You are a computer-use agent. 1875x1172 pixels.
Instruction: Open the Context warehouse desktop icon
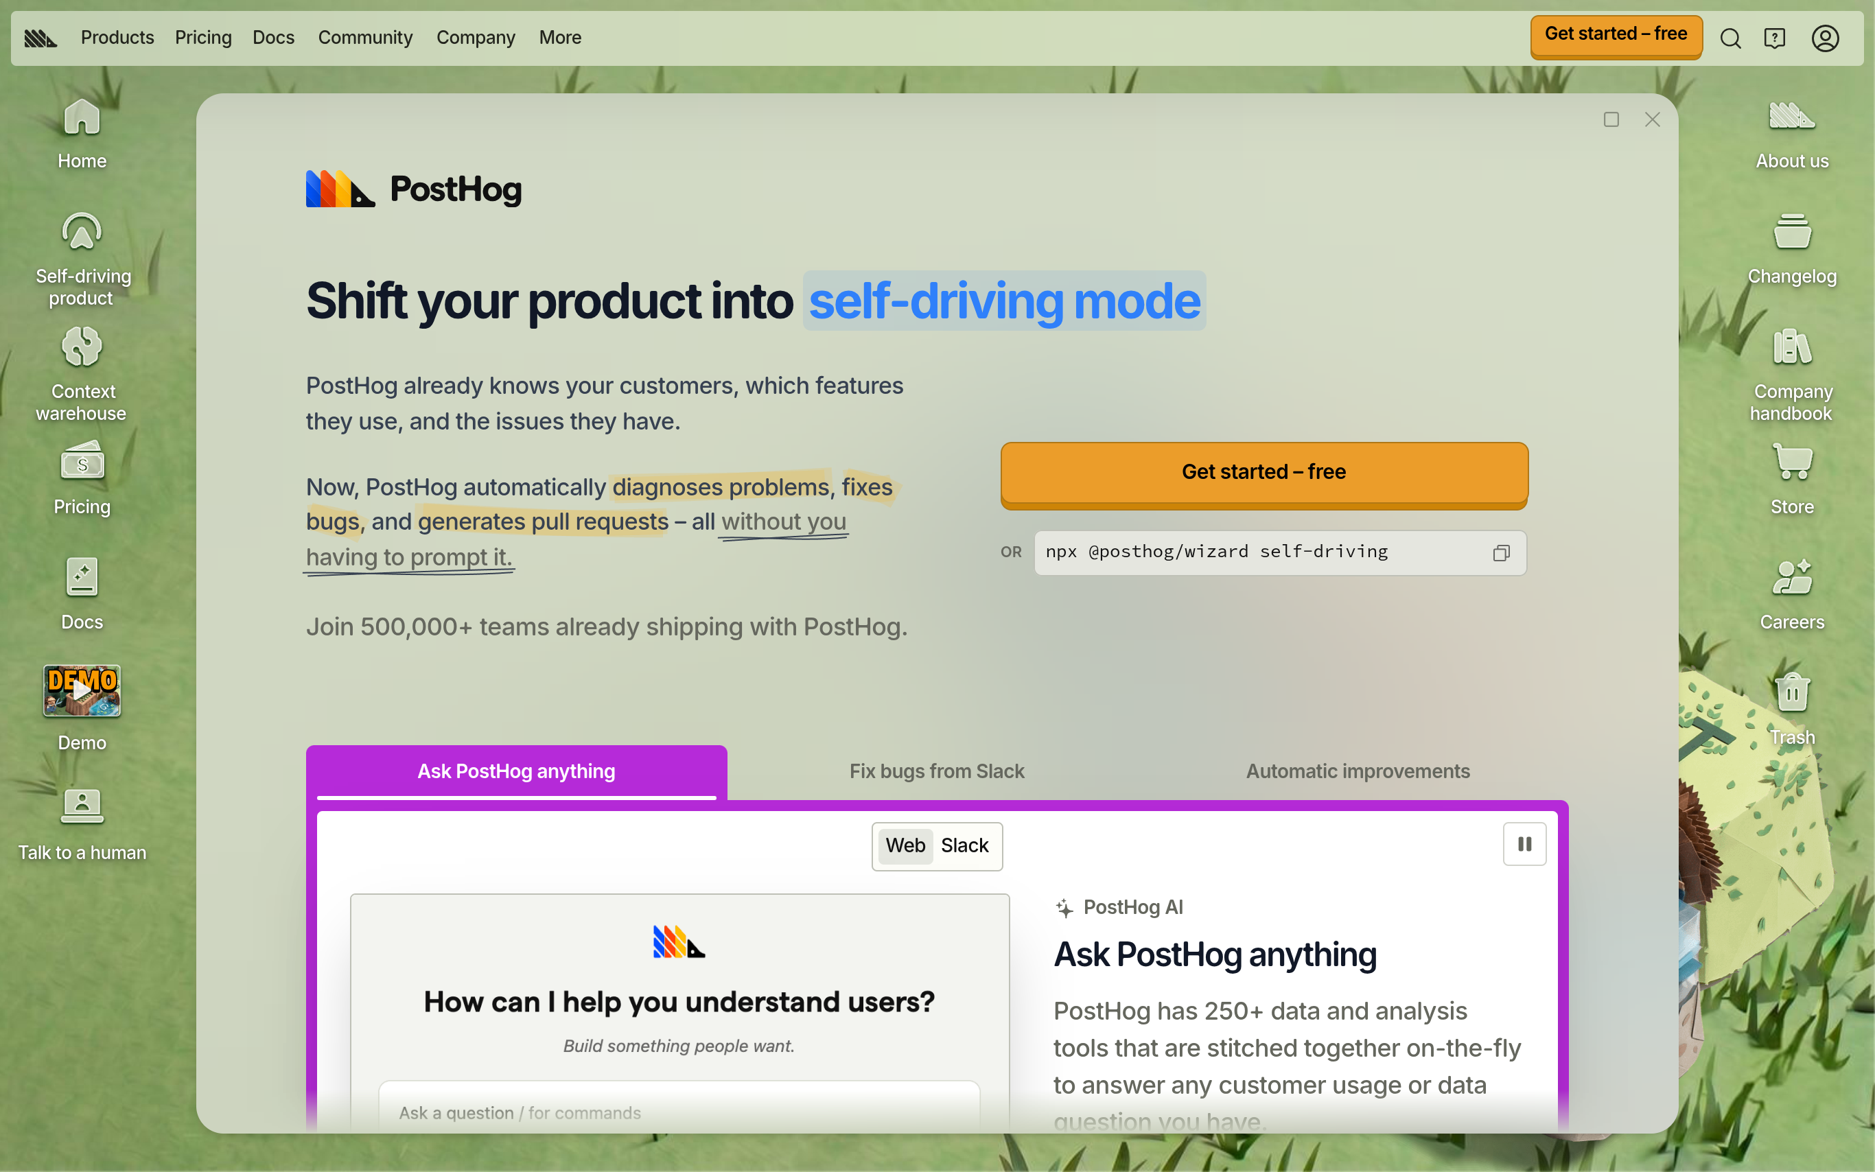(x=82, y=373)
